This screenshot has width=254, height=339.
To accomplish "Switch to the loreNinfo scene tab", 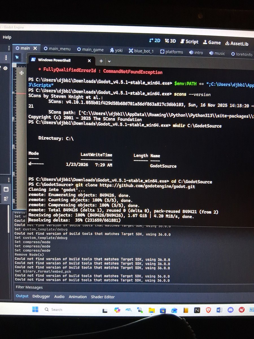I will pyautogui.click(x=242, y=54).
